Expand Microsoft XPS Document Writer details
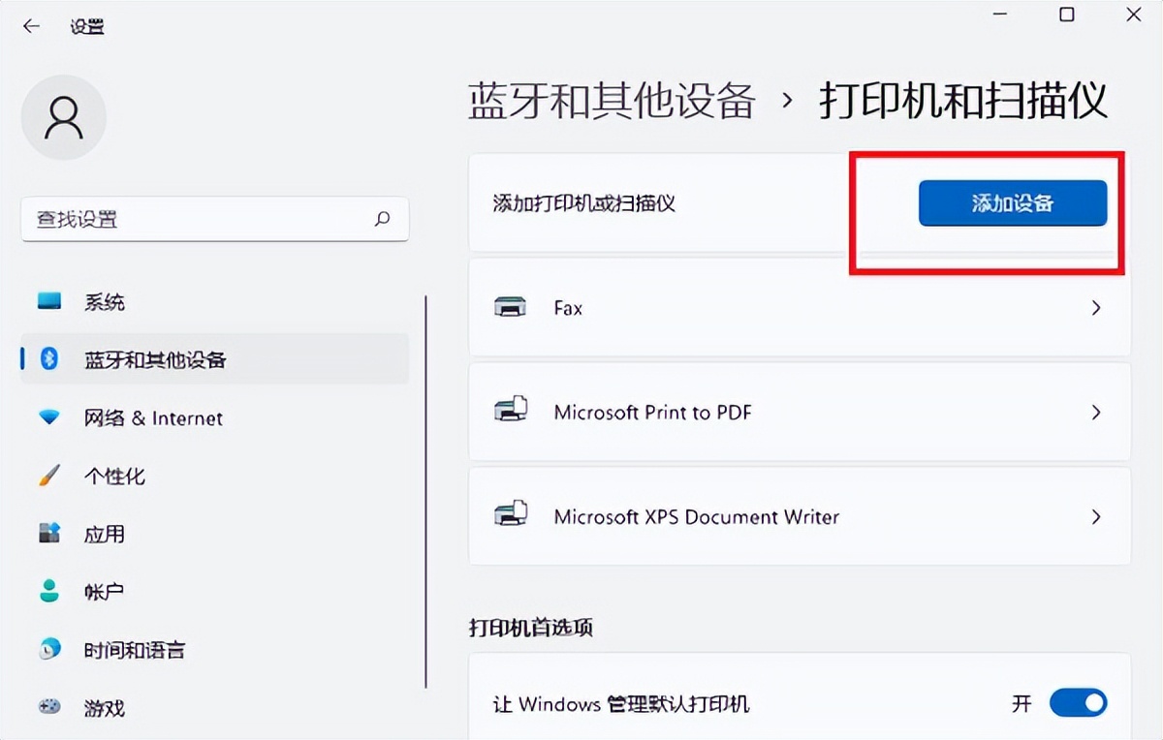Screen dimensions: 1163x740 pos(1095,516)
